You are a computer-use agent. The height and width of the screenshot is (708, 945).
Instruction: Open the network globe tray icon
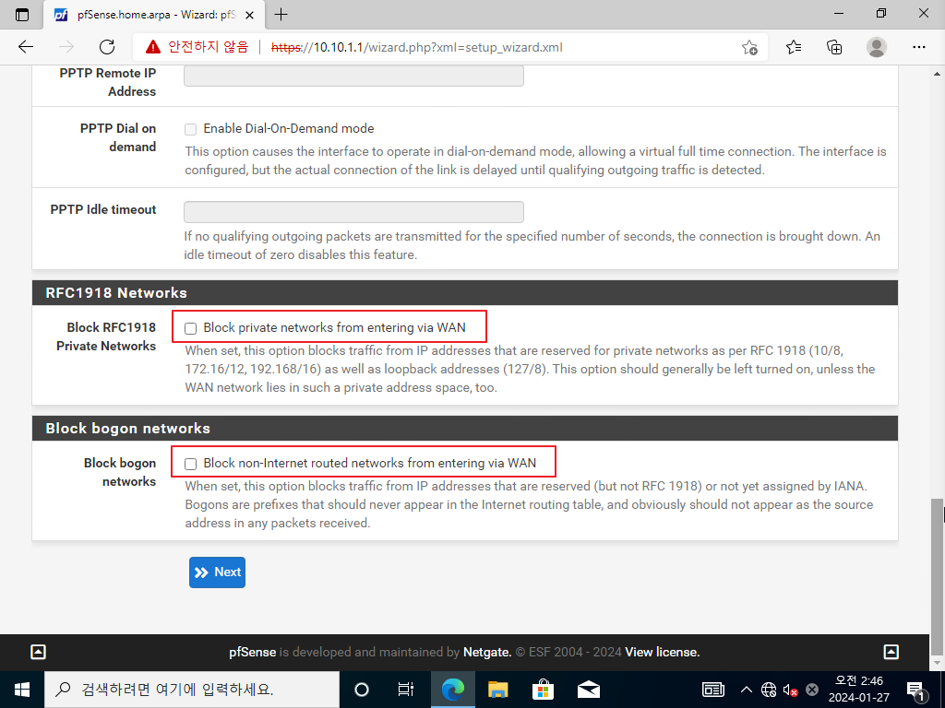769,690
